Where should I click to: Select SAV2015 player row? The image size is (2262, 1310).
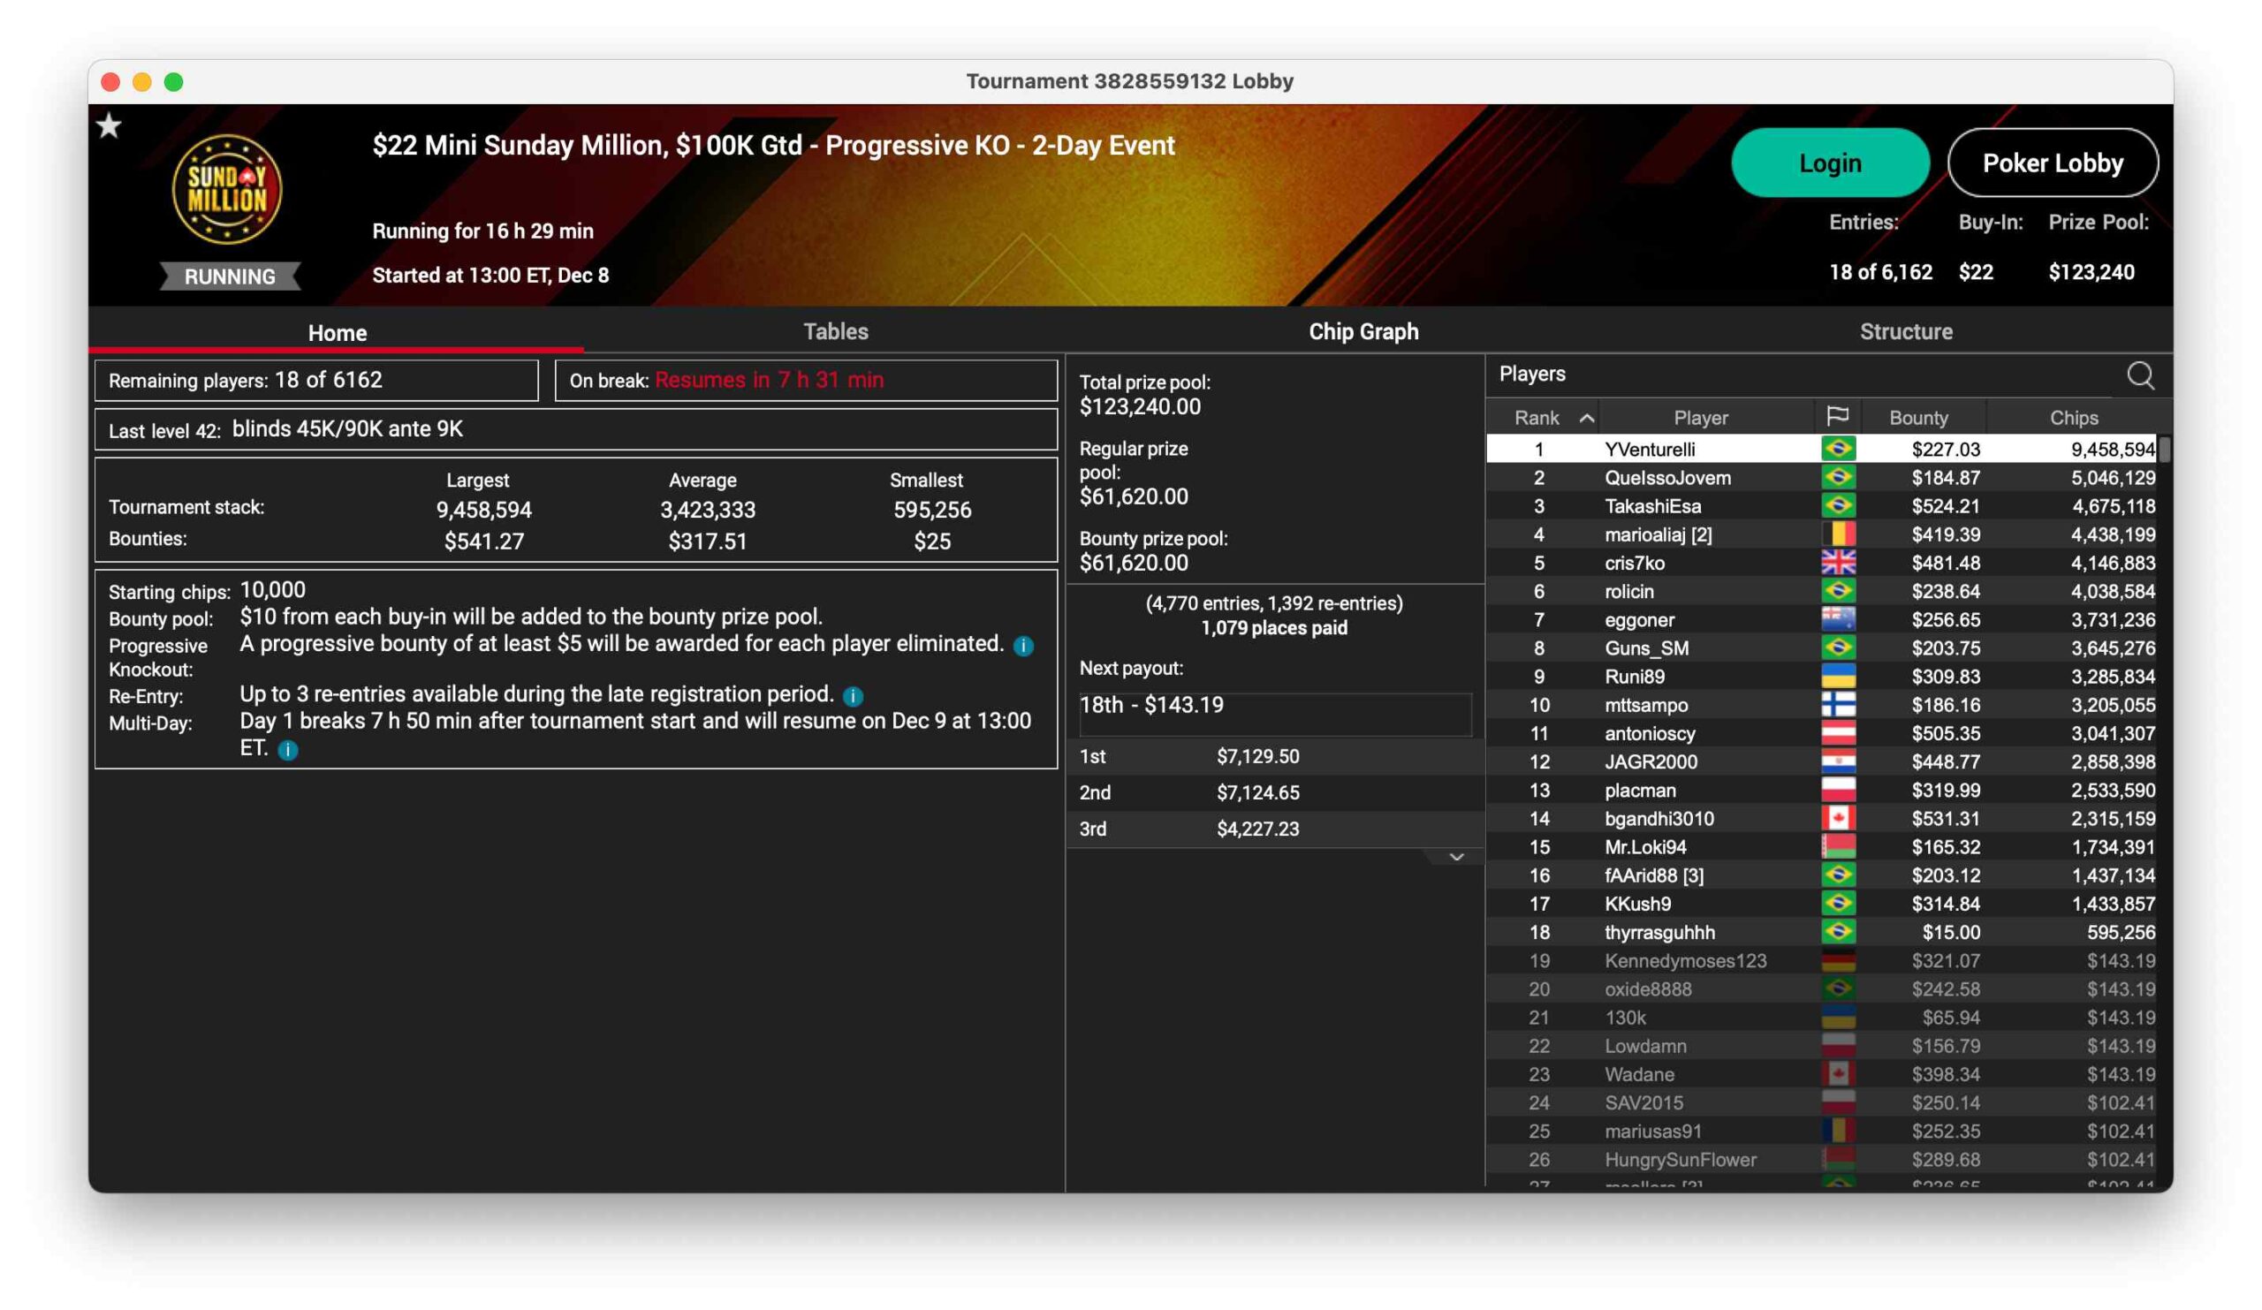point(1820,1102)
